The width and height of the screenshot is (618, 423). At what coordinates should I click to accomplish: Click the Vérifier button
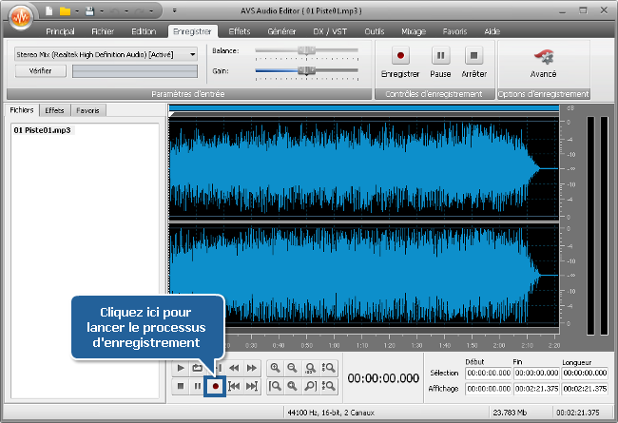coord(41,70)
